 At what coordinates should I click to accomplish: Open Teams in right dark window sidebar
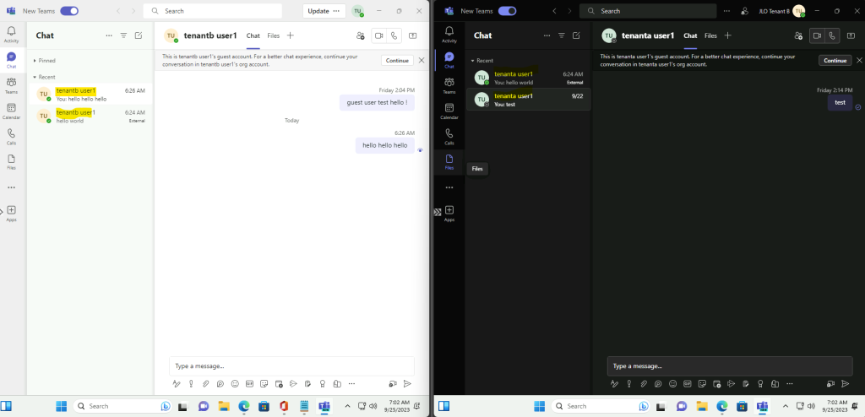[449, 85]
